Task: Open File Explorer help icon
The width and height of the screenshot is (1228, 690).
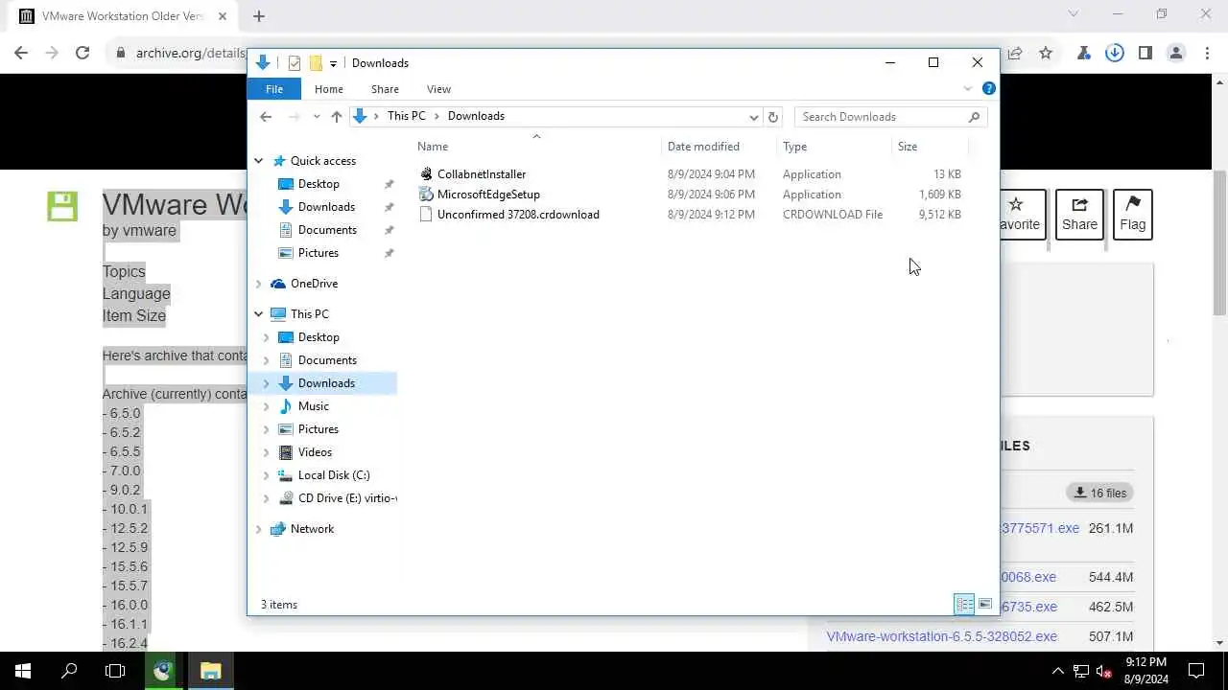Action: [x=989, y=88]
